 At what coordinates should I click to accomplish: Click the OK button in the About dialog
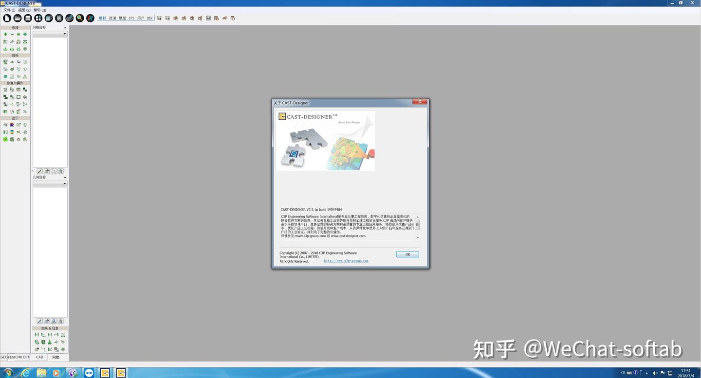pyautogui.click(x=407, y=254)
